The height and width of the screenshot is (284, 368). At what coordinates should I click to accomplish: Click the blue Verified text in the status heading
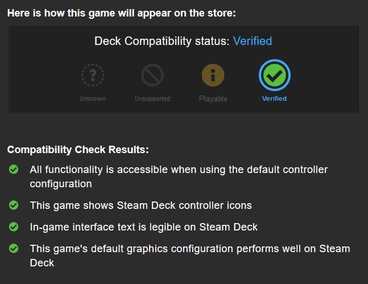click(x=253, y=41)
